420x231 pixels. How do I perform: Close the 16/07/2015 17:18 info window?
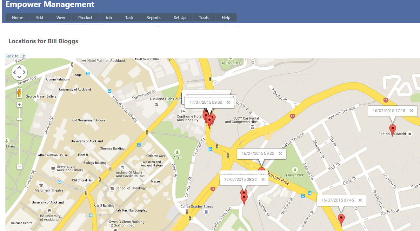pos(411,111)
